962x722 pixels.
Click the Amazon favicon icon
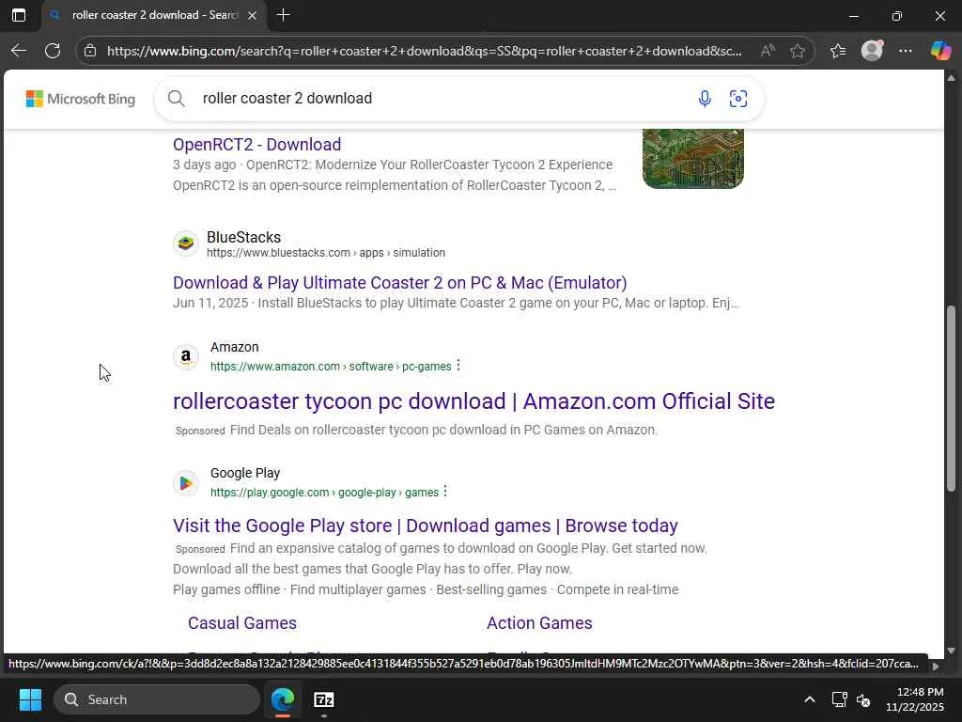pos(185,356)
